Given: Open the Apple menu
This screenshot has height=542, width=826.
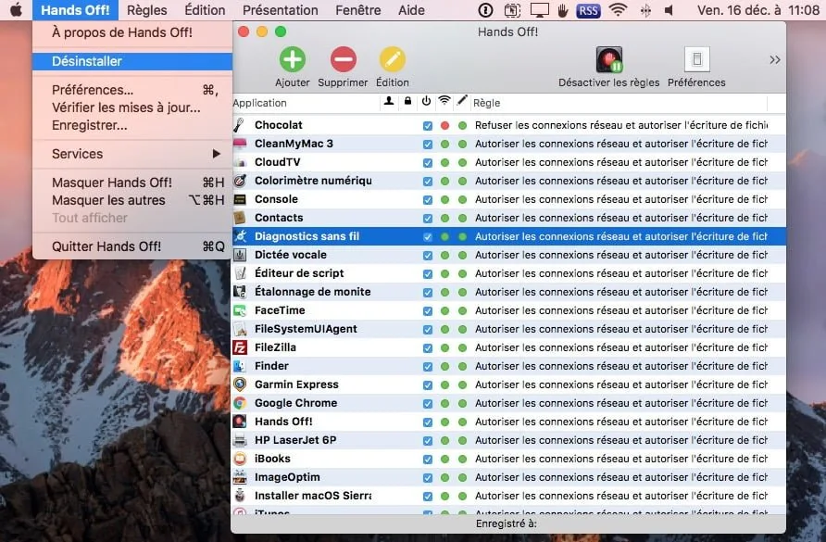Looking at the screenshot, I should [x=17, y=9].
